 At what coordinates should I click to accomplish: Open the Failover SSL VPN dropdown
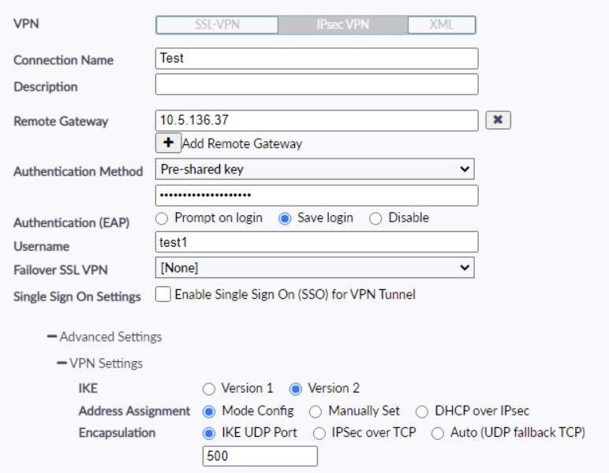pos(315,268)
